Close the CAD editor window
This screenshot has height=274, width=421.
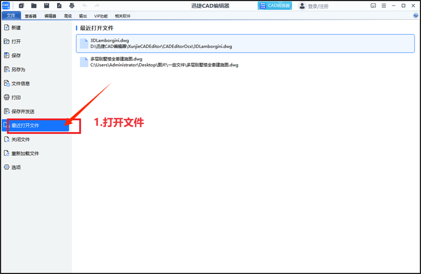(413, 5)
